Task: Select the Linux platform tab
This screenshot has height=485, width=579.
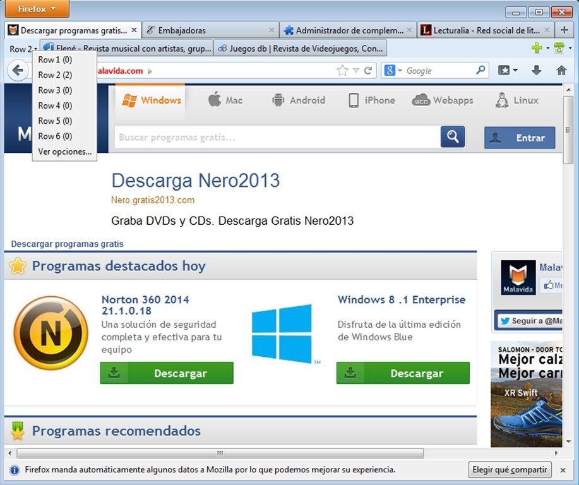Action: pos(516,100)
